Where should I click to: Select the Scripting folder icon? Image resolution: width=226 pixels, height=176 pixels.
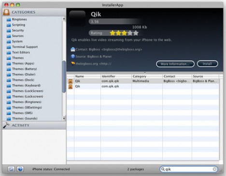click(9, 25)
